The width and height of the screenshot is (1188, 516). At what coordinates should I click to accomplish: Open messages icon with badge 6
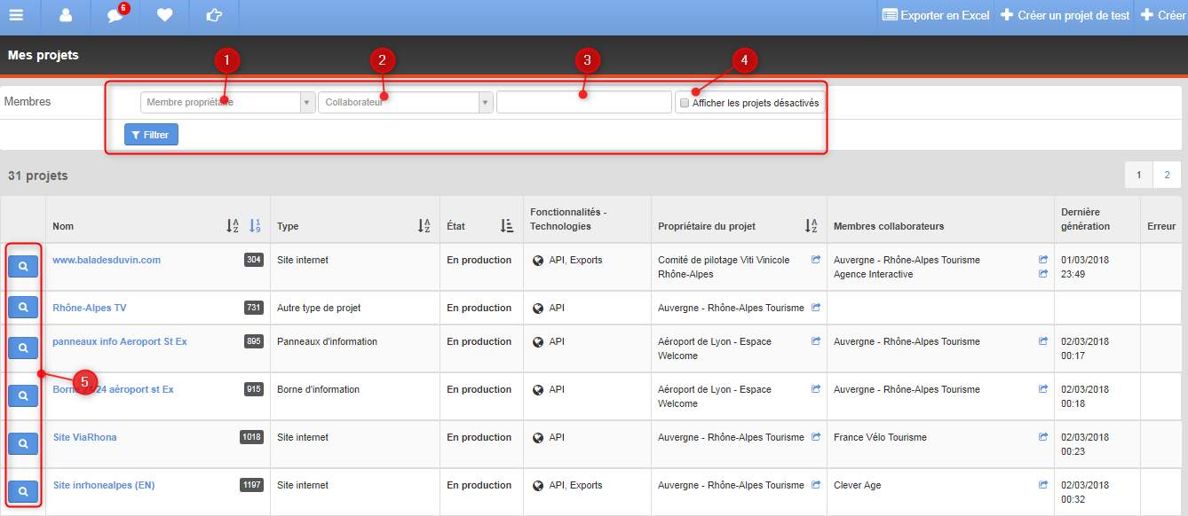click(x=115, y=15)
